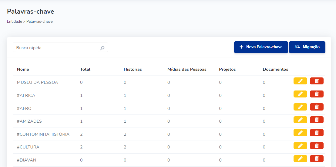Click the Mídias das Pessoas column header
Viewport: 336px width, 167px height.
click(x=187, y=69)
